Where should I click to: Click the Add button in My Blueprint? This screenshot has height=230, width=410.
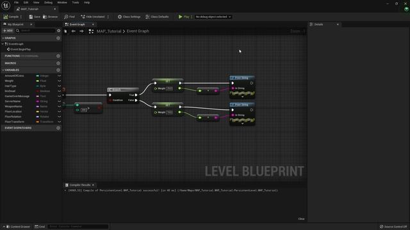(x=8, y=31)
